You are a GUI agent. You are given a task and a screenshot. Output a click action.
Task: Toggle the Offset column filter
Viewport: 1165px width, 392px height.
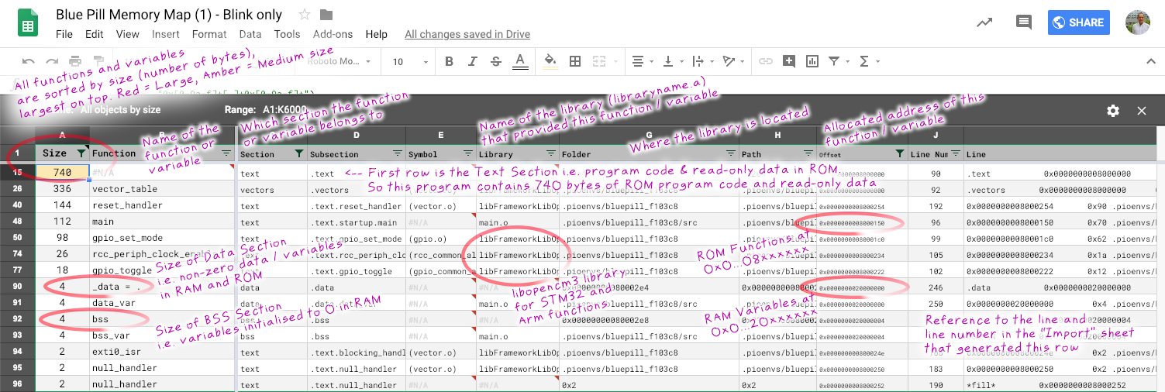tap(899, 153)
